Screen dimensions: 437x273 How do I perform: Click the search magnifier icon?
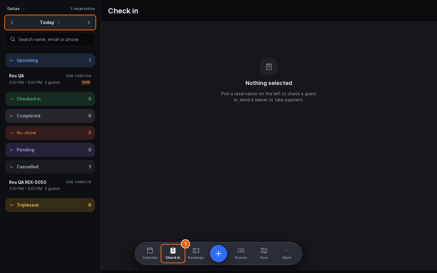click(13, 39)
